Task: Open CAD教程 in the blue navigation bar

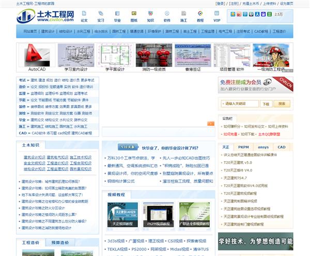Action: click(x=261, y=31)
